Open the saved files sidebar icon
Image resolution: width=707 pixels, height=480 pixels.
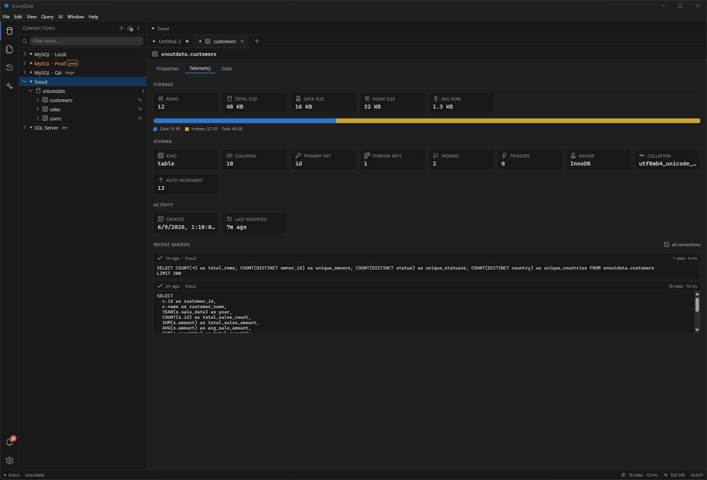pyautogui.click(x=10, y=49)
